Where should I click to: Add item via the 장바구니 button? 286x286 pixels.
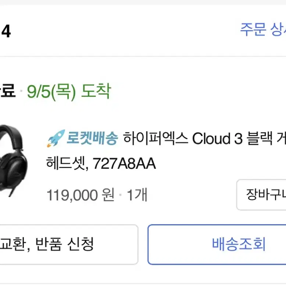click(261, 195)
